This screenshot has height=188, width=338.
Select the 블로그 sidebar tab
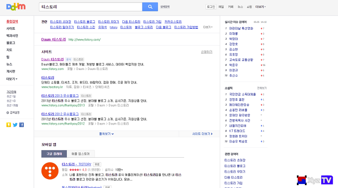[x=10, y=43]
